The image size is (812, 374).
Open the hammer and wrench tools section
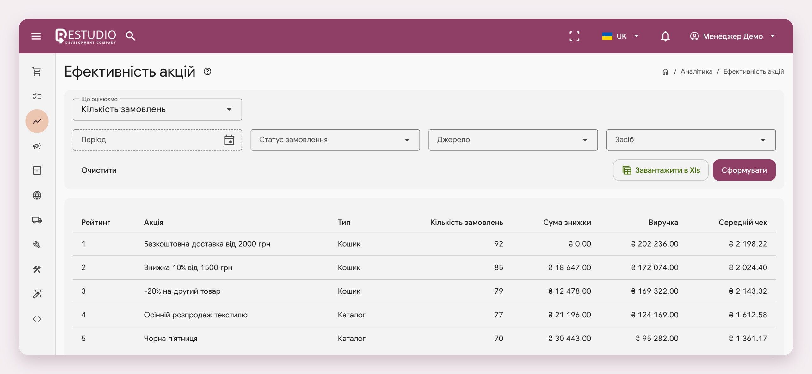(37, 269)
